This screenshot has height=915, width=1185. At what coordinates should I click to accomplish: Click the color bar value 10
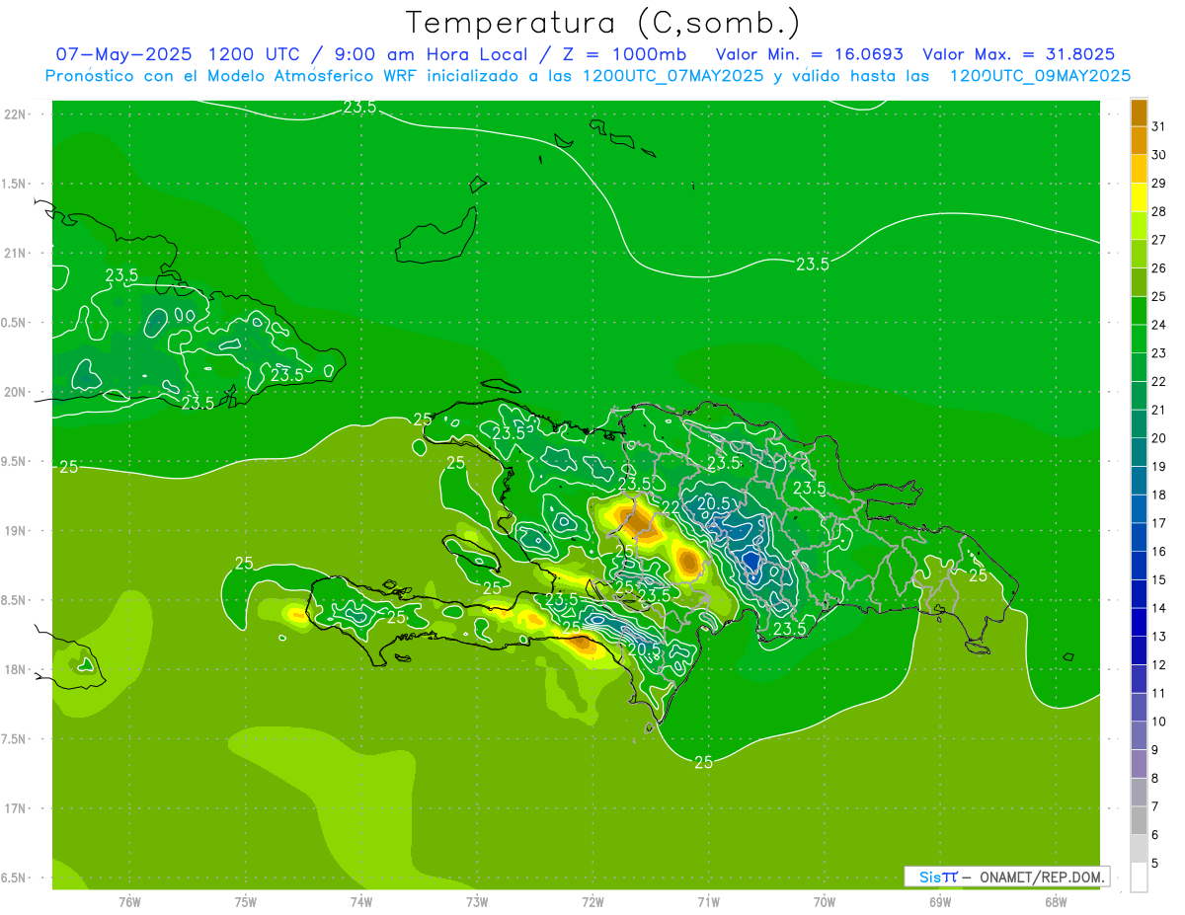point(1159,722)
